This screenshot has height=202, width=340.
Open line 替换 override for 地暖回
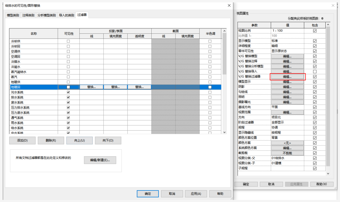coord(91,87)
